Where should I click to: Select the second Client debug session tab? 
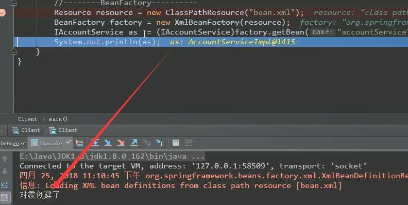click(63, 130)
